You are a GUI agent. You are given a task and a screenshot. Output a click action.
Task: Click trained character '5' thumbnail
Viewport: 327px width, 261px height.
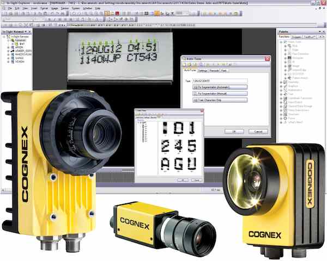pos(191,146)
